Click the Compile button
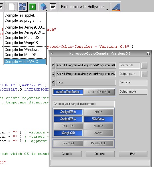The height and width of the screenshot is (170, 154). coord(67,154)
